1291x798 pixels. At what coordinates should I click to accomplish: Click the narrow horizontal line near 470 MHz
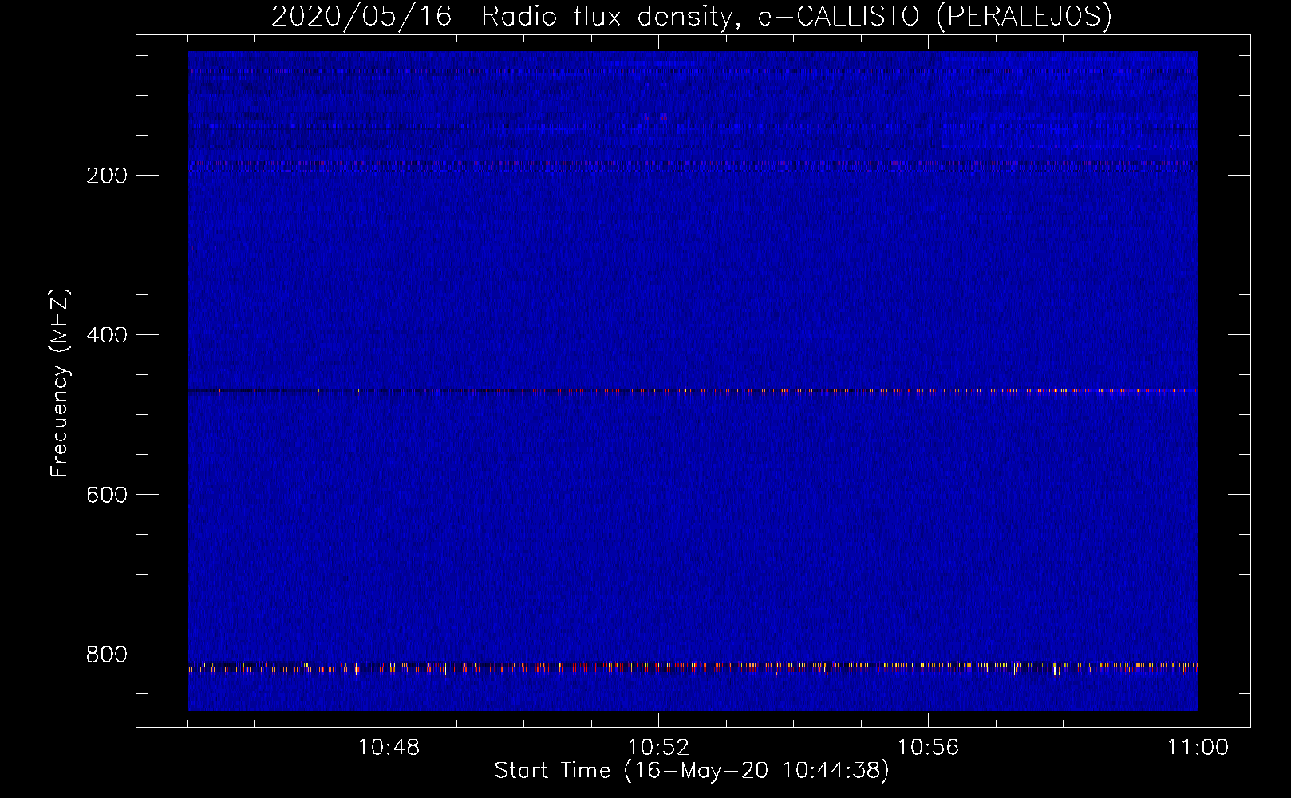click(x=693, y=391)
